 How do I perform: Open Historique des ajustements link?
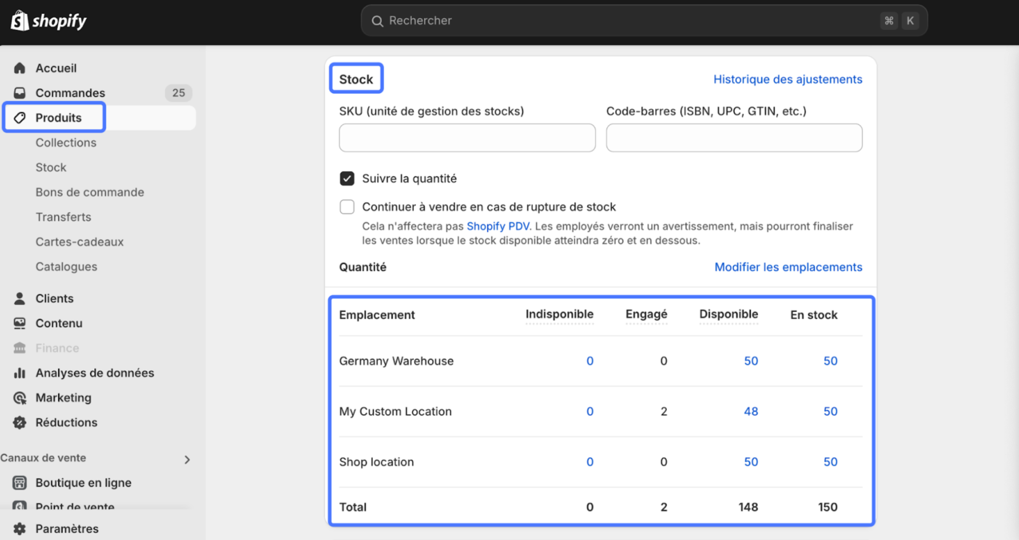[x=788, y=79]
